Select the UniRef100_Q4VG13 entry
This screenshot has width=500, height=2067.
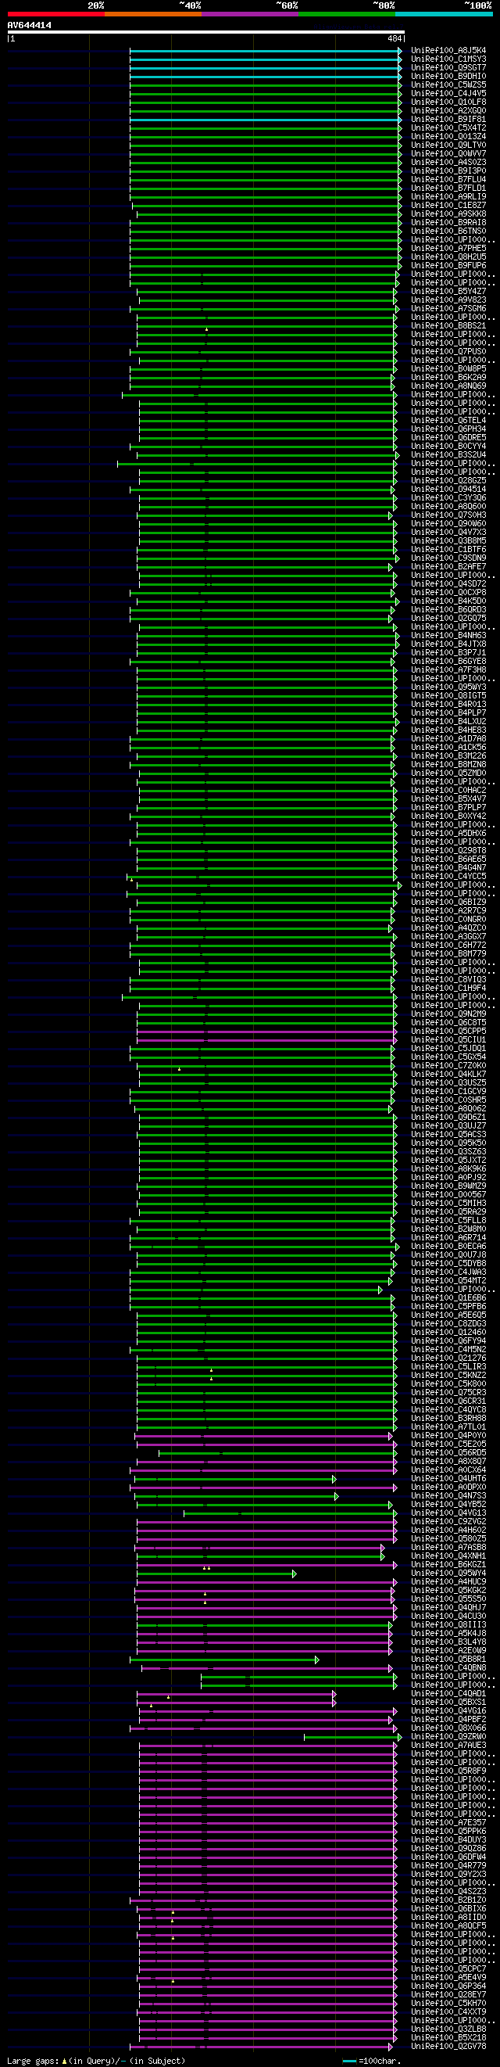point(448,1513)
